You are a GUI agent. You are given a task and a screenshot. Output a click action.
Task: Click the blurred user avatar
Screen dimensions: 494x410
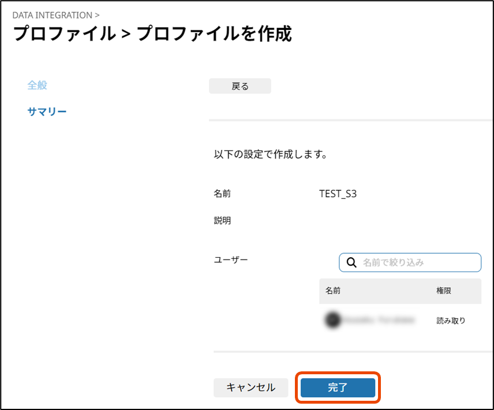coord(332,320)
